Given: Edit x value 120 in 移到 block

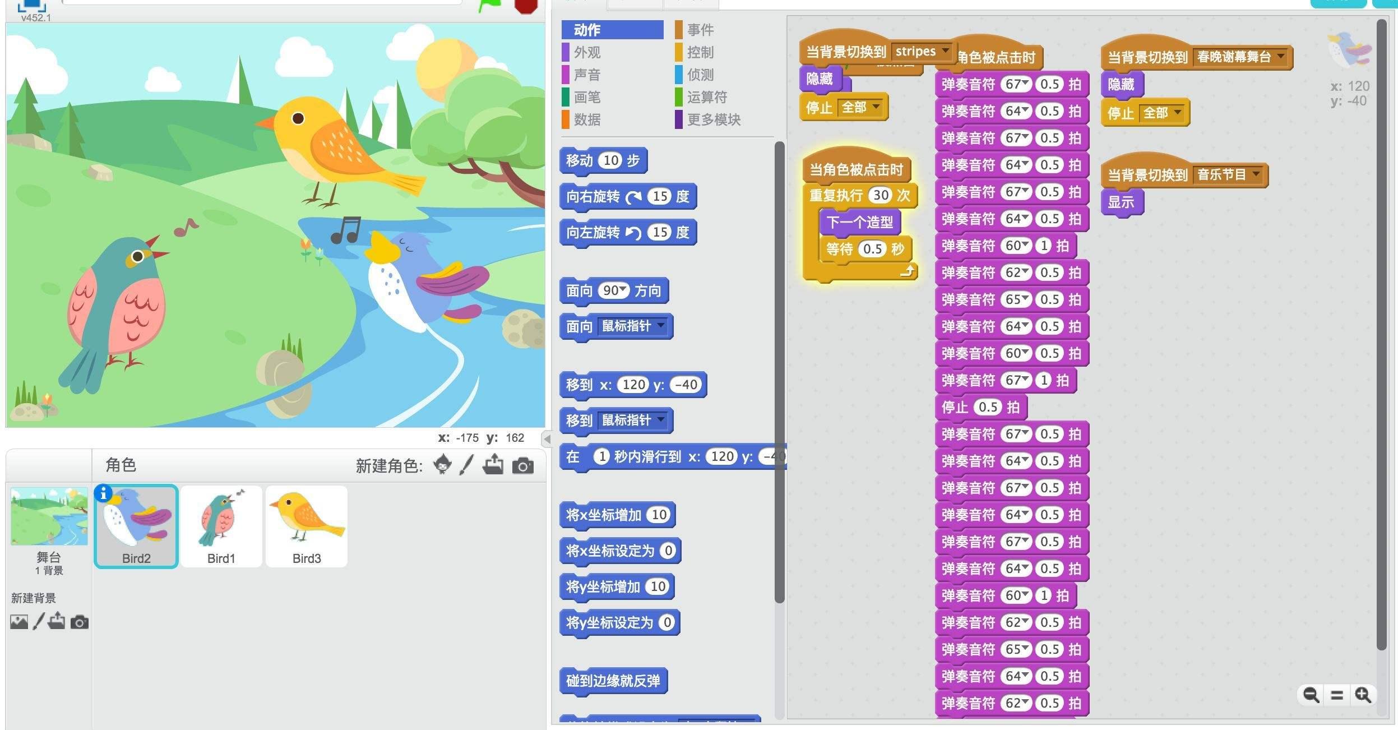Looking at the screenshot, I should [633, 385].
